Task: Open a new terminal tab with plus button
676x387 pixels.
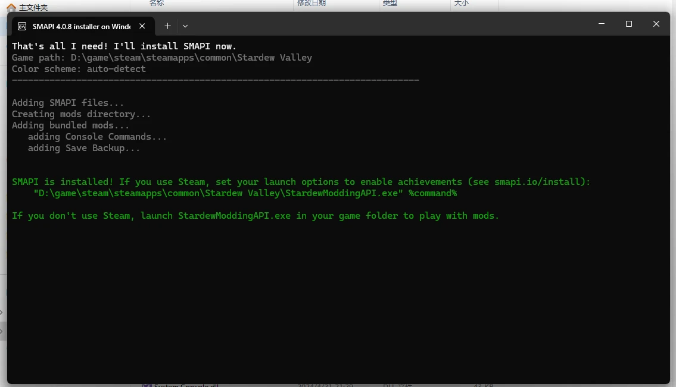Action: [168, 26]
